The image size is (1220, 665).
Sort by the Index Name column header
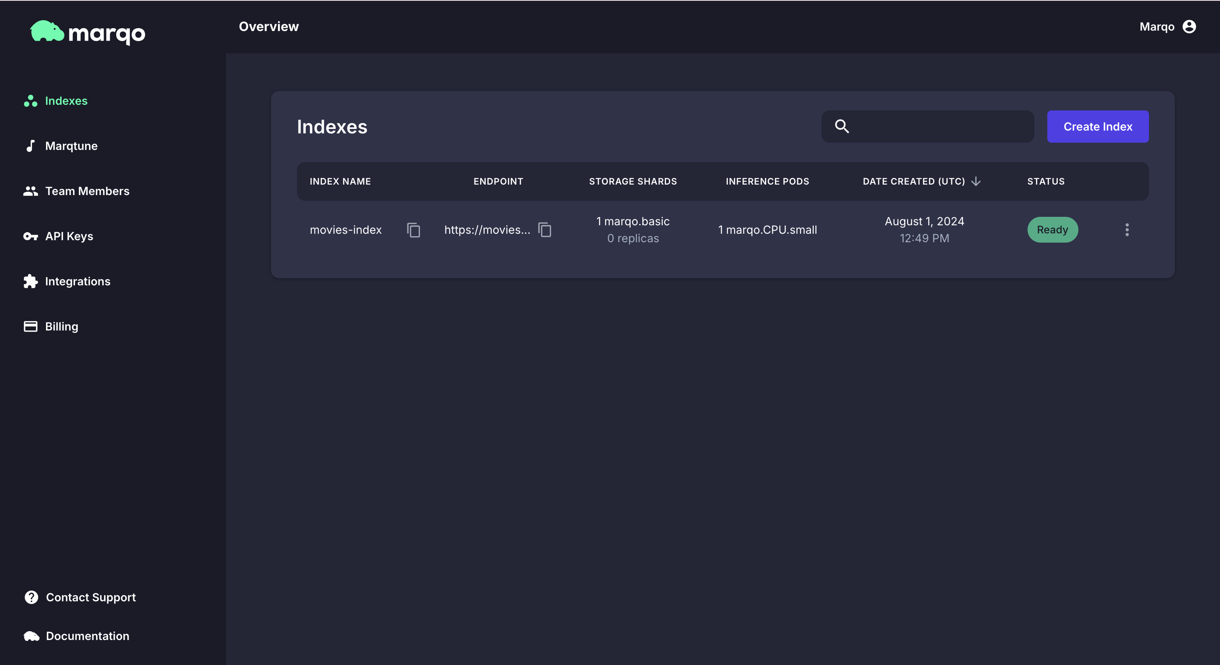point(340,181)
